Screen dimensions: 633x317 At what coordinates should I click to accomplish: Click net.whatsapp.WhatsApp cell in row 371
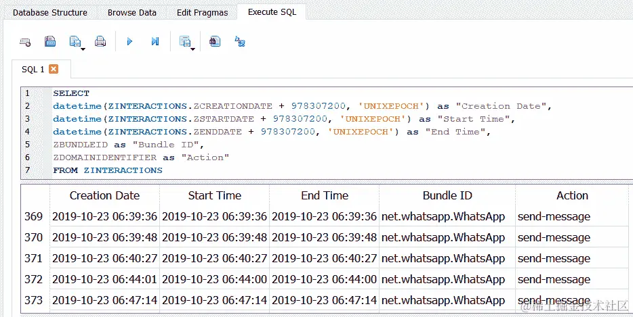point(447,259)
